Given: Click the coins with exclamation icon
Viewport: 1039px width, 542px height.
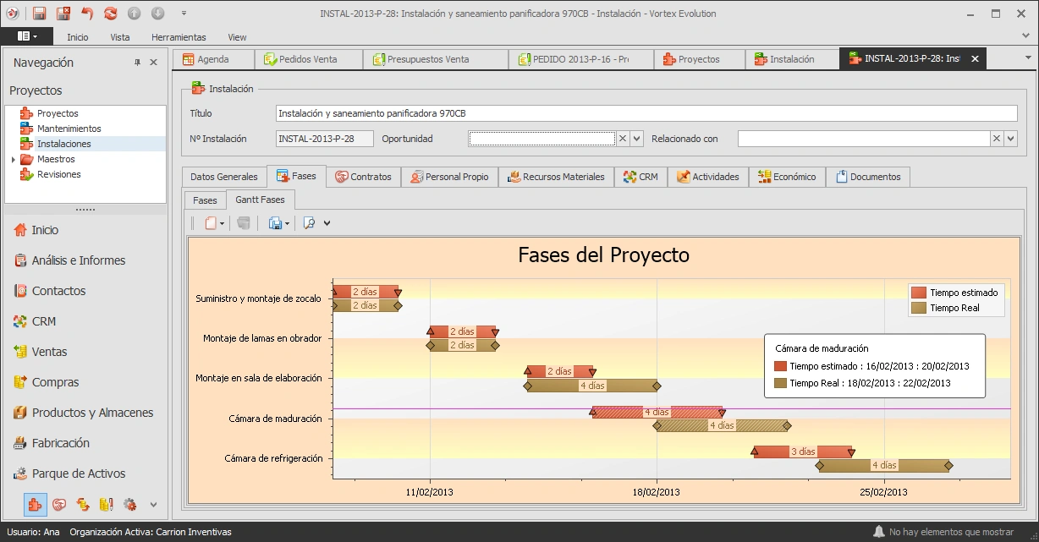Looking at the screenshot, I should click(107, 505).
